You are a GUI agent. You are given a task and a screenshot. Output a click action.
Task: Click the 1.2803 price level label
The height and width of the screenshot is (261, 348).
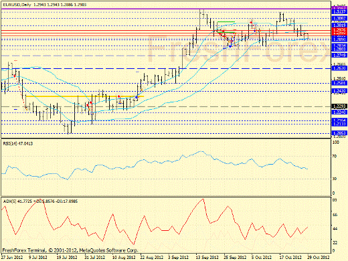click(x=339, y=49)
